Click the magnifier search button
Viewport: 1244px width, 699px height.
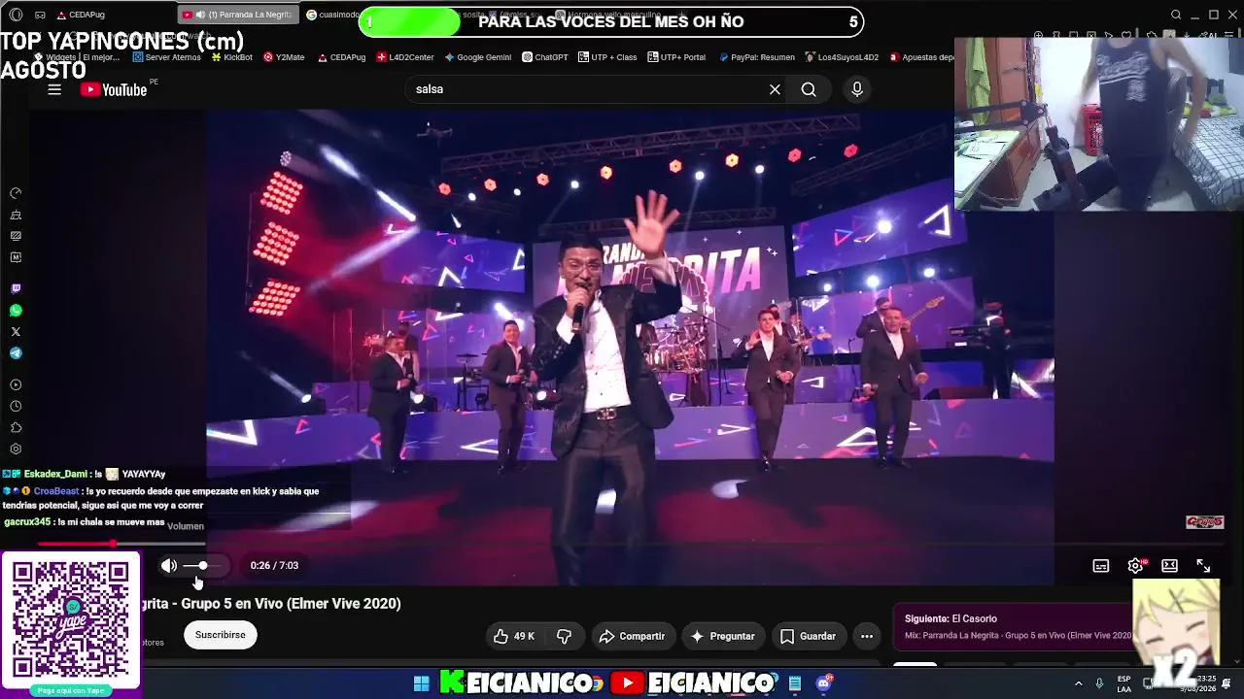click(x=809, y=89)
